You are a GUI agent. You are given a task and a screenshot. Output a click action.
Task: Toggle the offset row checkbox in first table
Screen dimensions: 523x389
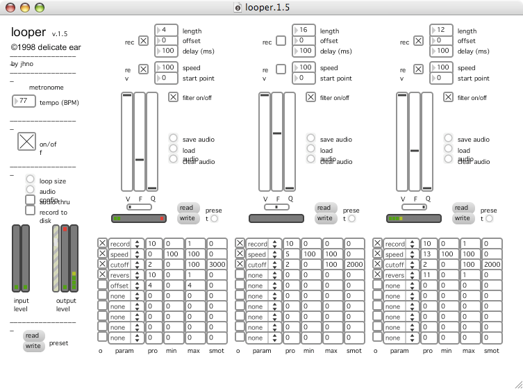point(102,285)
